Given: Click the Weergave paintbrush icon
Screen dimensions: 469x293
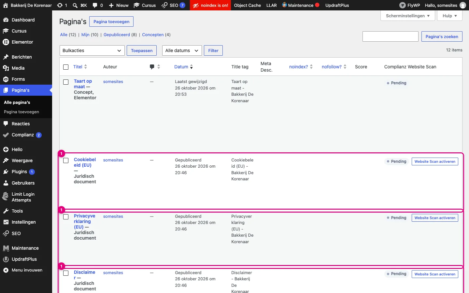Looking at the screenshot, I should [x=6, y=160].
